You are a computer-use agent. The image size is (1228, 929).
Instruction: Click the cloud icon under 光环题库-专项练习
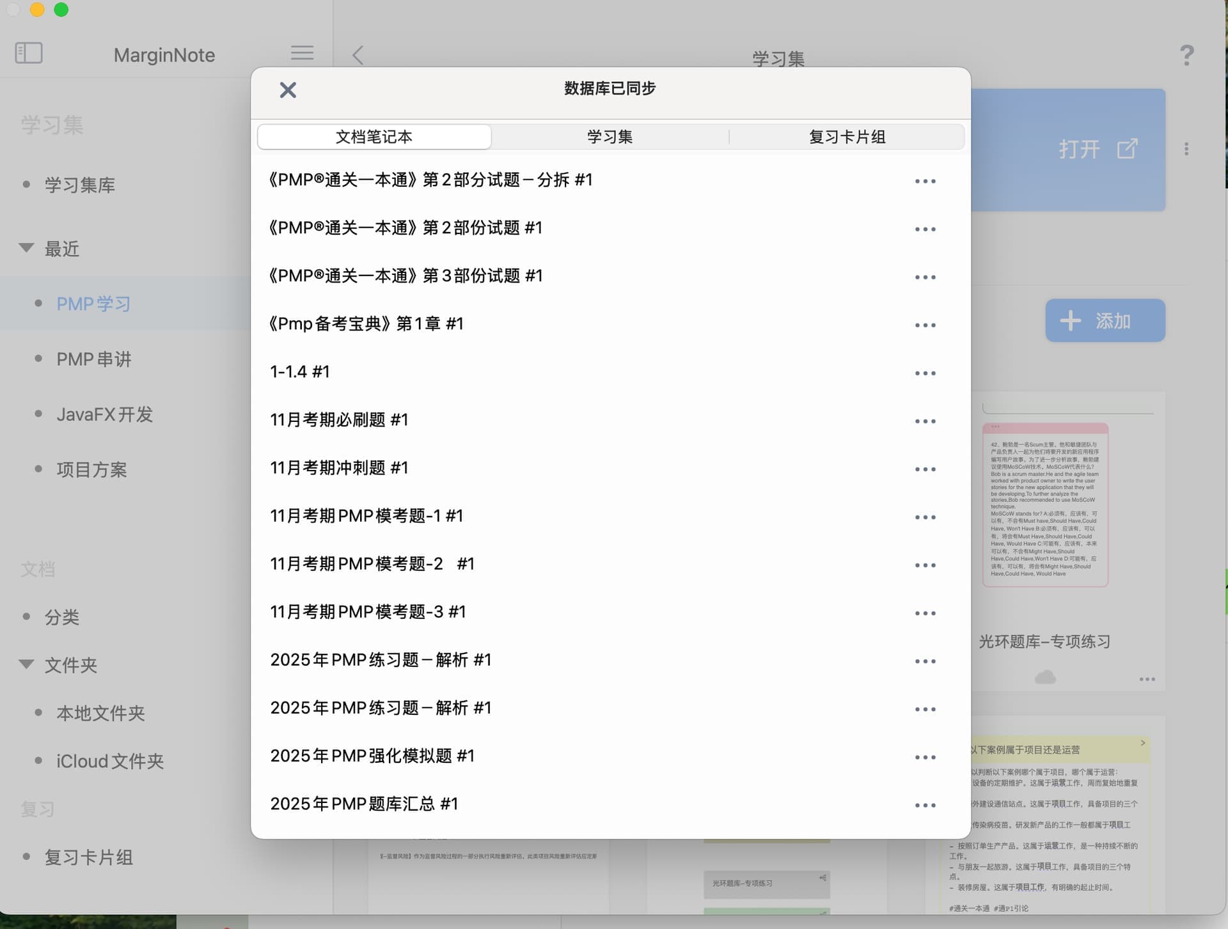(1045, 677)
